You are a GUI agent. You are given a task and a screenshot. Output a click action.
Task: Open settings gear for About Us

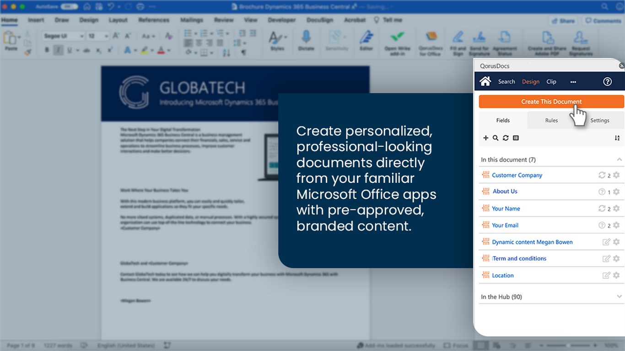[616, 192]
